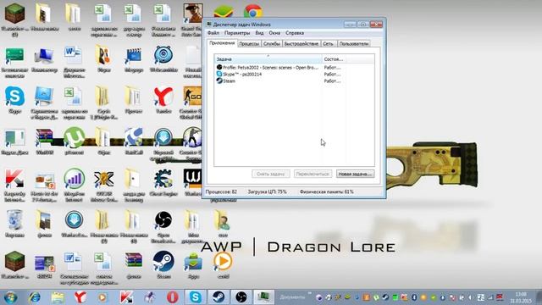Click the Загрузка ЦП: 75% status text
This screenshot has height=305, width=542.
(x=268, y=191)
